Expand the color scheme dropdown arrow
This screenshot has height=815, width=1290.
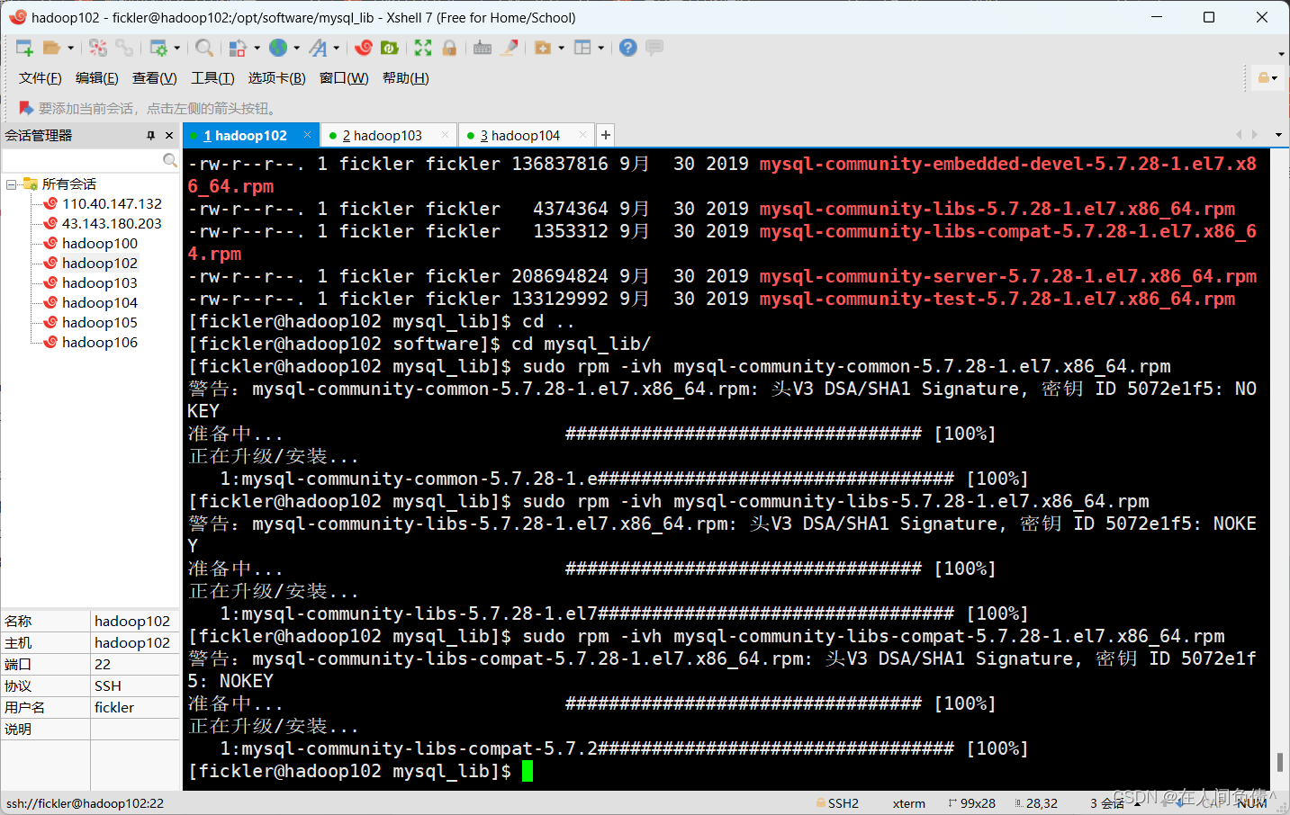pos(257,48)
